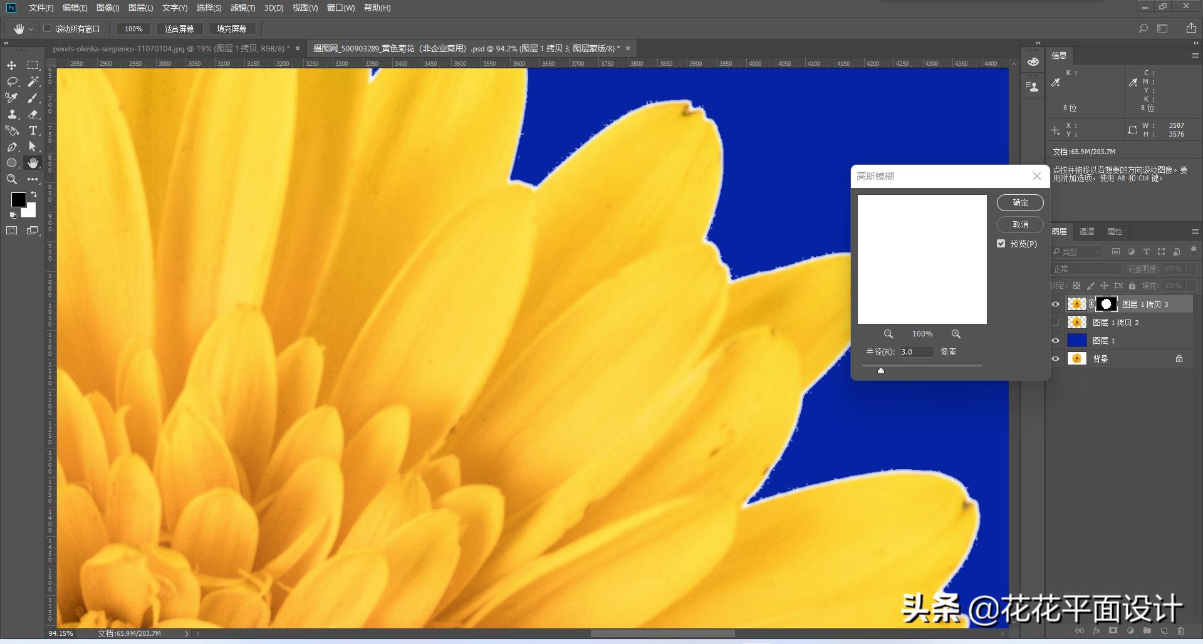
Task: Select the Horizontal Type tool
Action: (33, 130)
